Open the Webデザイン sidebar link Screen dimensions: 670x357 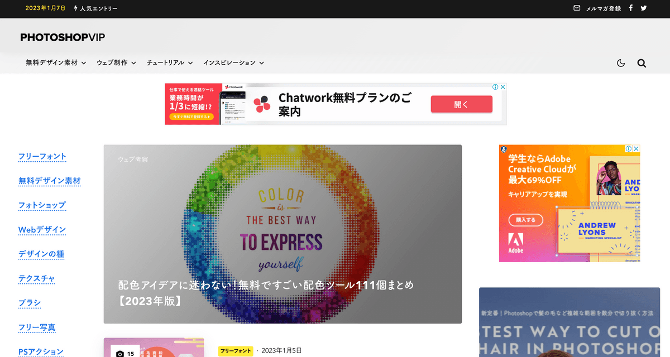coord(42,230)
